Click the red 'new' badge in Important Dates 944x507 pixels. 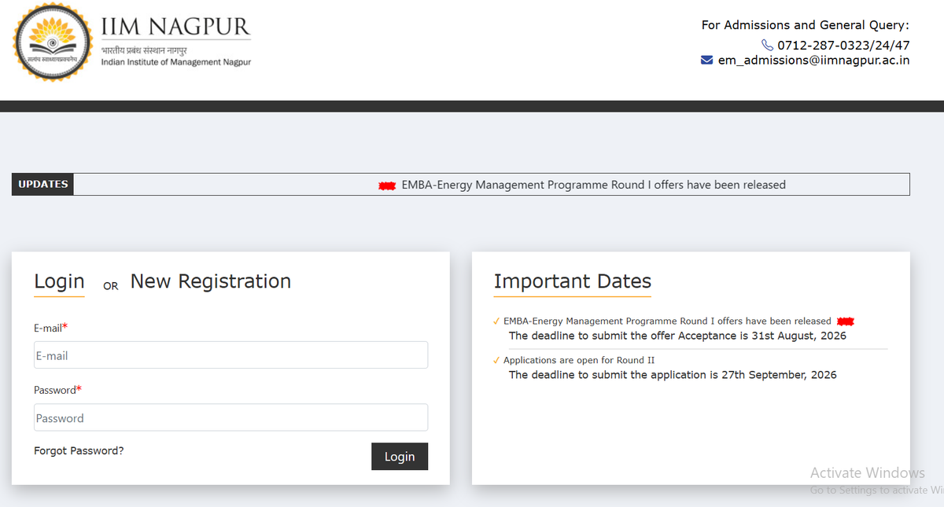coord(846,321)
